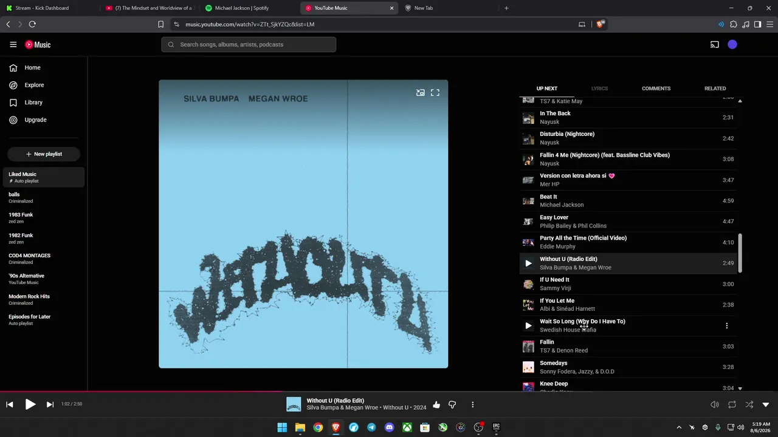The height and width of the screenshot is (437, 778).
Task: Open the YouTube Music guide hamburger menu
Action: tap(13, 44)
